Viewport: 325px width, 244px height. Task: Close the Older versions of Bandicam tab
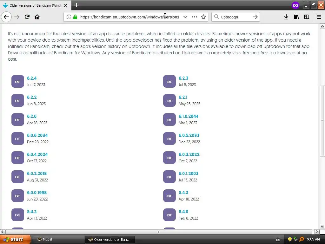[x=66, y=5]
